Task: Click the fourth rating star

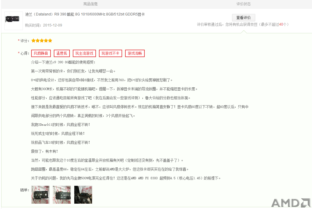Action: tap(46, 41)
